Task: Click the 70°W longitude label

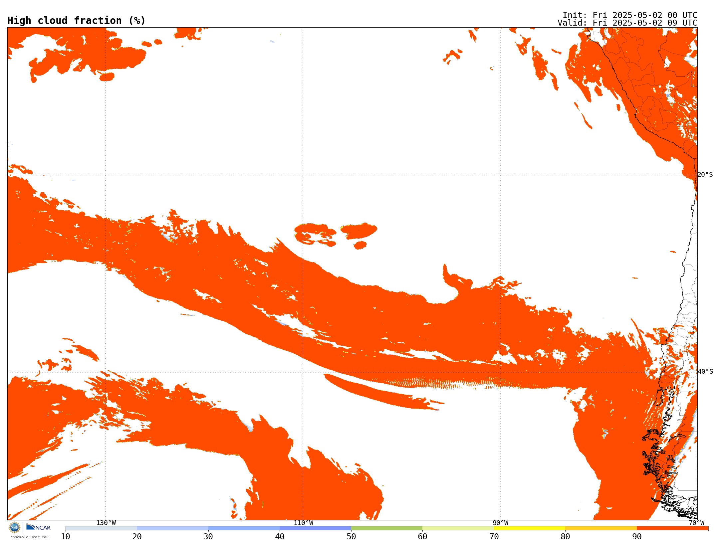Action: click(x=696, y=523)
